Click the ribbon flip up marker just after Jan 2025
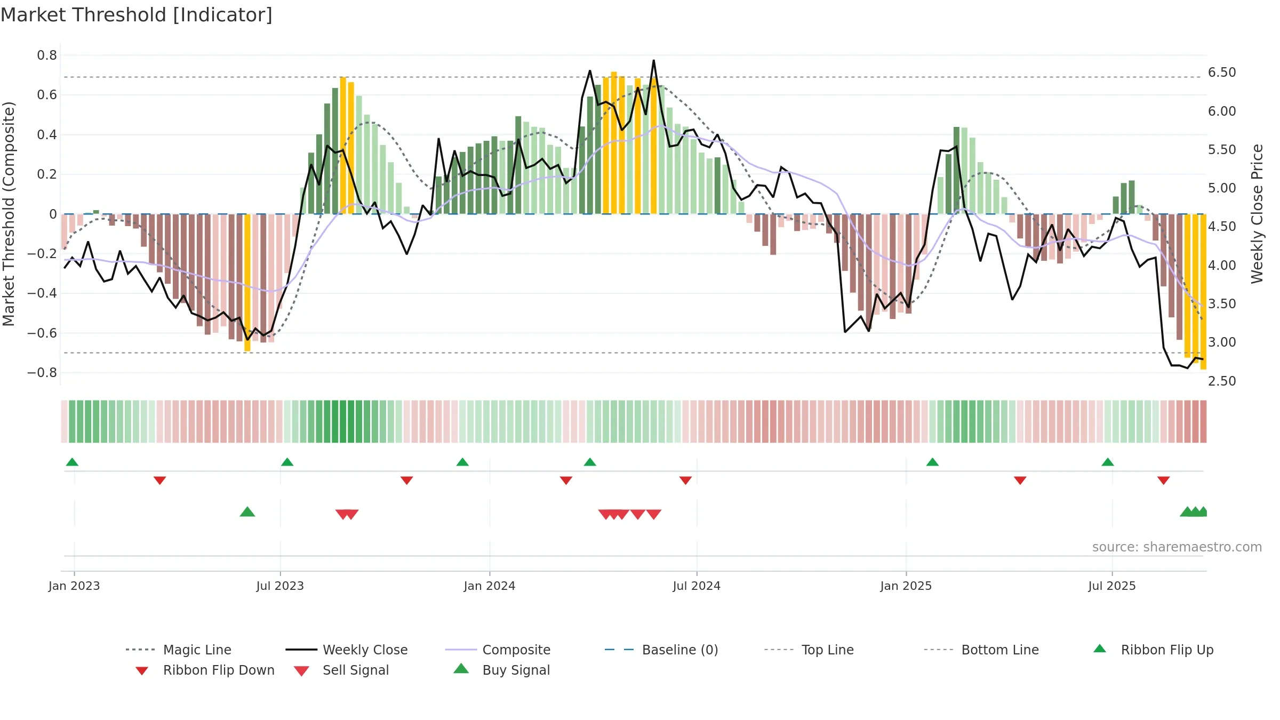 pyautogui.click(x=932, y=462)
